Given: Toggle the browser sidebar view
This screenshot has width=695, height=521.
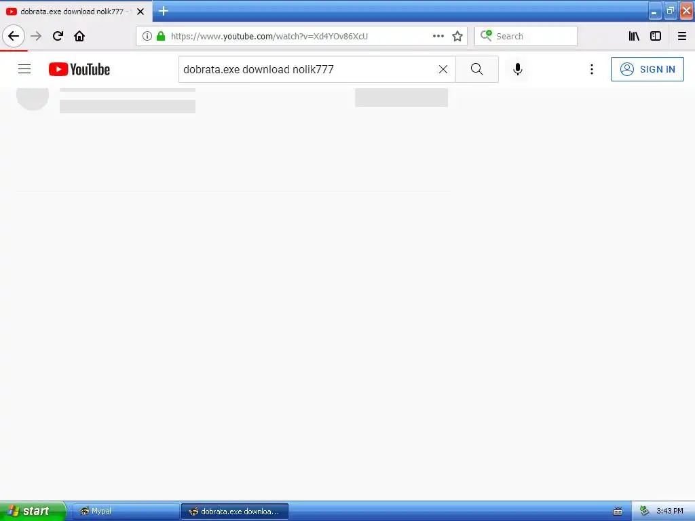Looking at the screenshot, I should [x=656, y=36].
